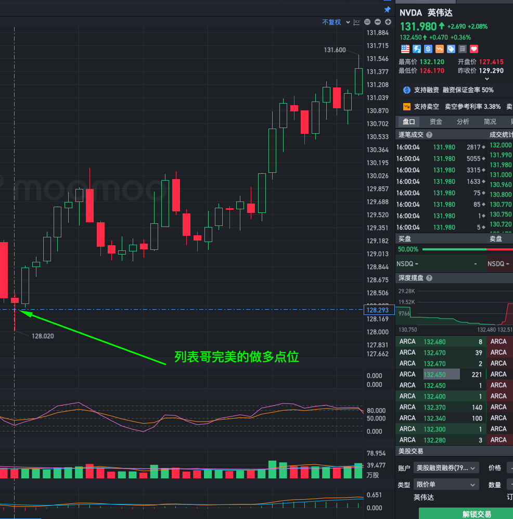Select the trade row with volume 5055

[x=441, y=159]
